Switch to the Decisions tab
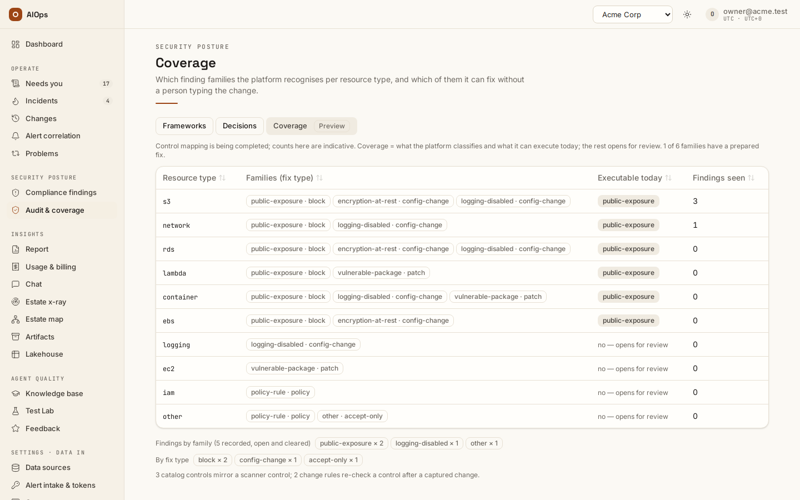 tap(239, 126)
